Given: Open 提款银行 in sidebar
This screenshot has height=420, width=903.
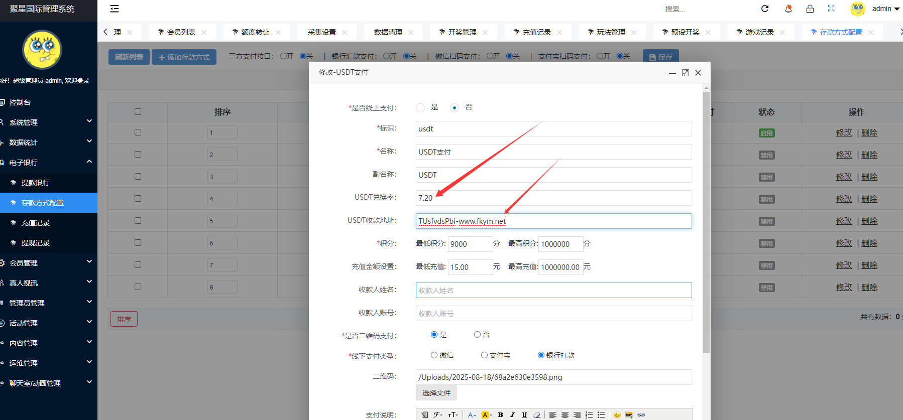Looking at the screenshot, I should pyautogui.click(x=49, y=182).
